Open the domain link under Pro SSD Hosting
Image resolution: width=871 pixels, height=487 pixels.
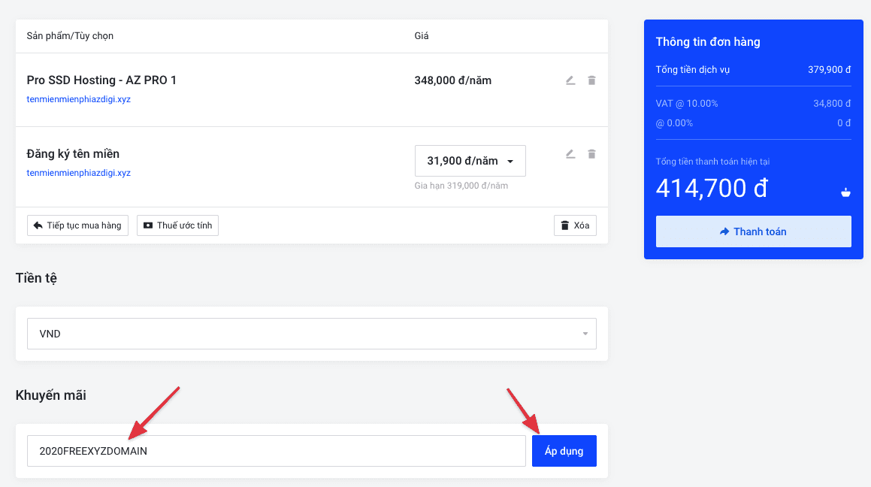(79, 99)
